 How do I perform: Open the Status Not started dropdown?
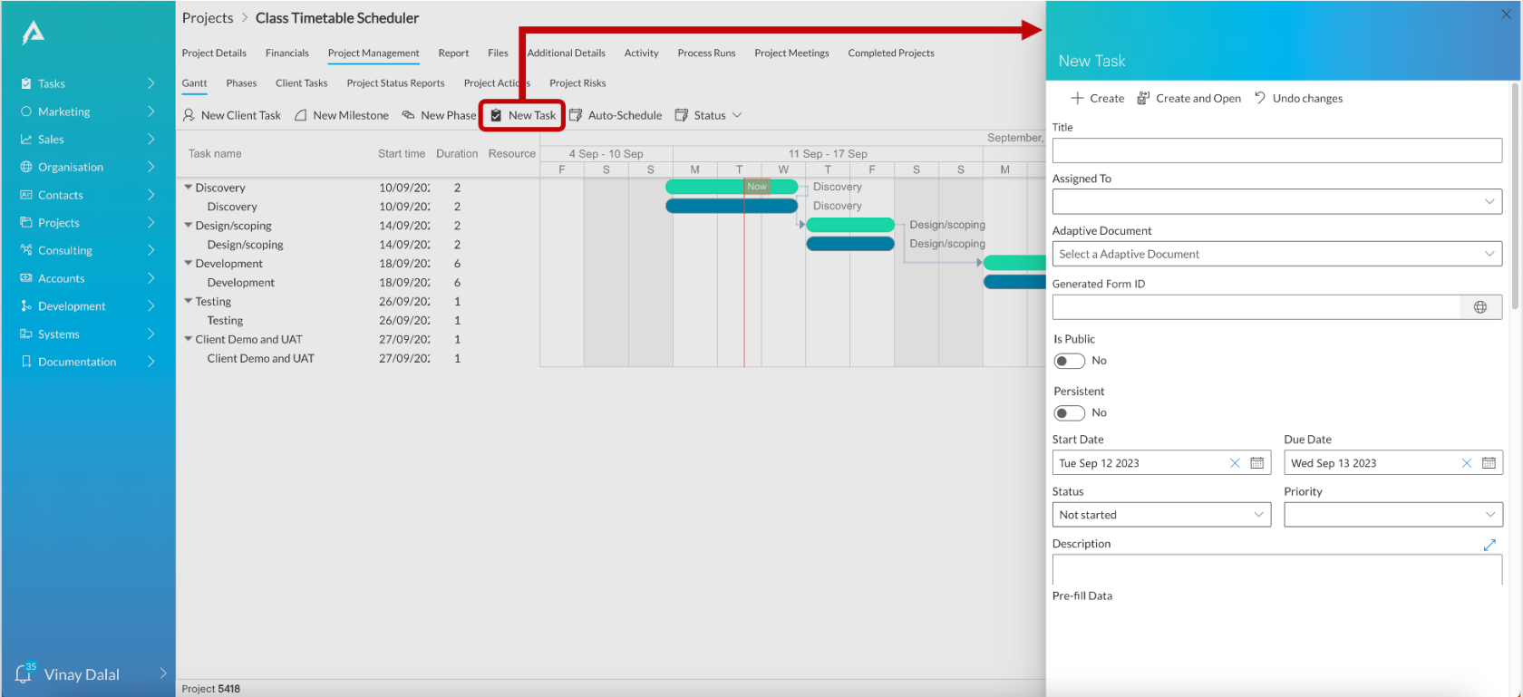tap(1161, 515)
